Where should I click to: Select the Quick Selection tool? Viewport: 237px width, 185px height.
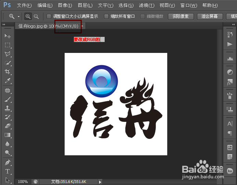(8, 62)
